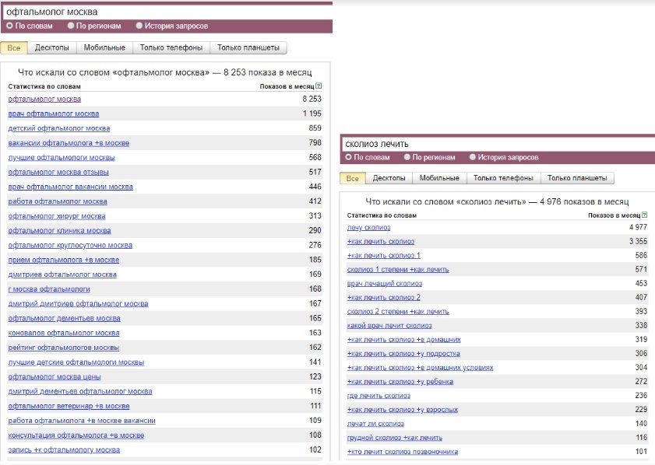The image size is (655, 465).
Task: Switch to Десктопы tab in офтальмолог panel
Action: (52, 47)
